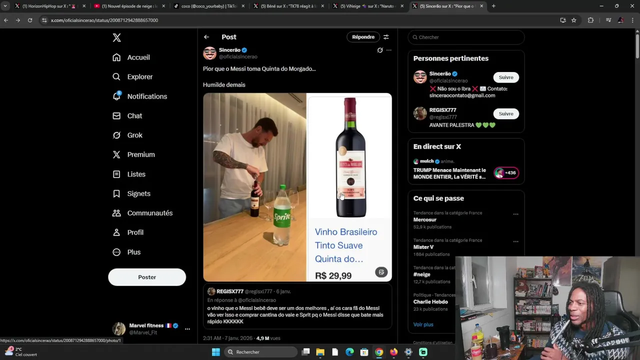Open the quoted REGISX777 post

click(297, 307)
